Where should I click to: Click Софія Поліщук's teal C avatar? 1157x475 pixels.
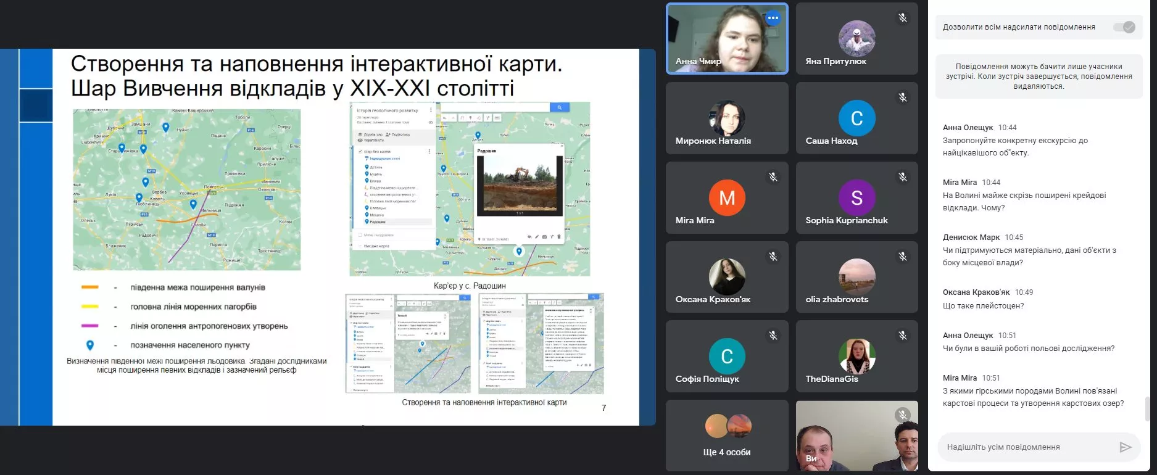(727, 356)
